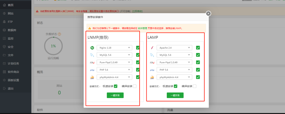Click the 安全 shield icon in sidebar

pyautogui.click(x=4, y=47)
